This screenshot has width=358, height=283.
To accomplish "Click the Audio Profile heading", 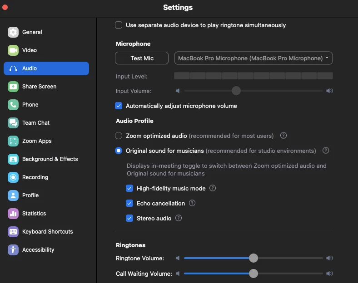I will pyautogui.click(x=134, y=121).
